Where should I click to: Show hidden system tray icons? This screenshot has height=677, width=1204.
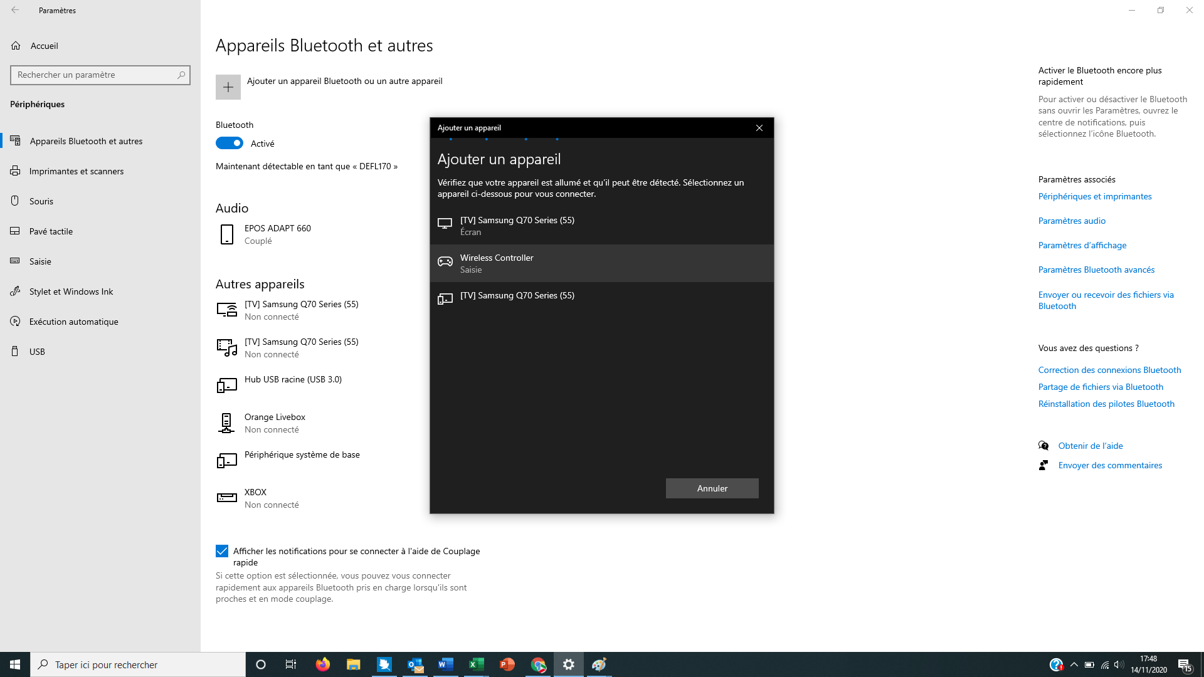pos(1074,664)
